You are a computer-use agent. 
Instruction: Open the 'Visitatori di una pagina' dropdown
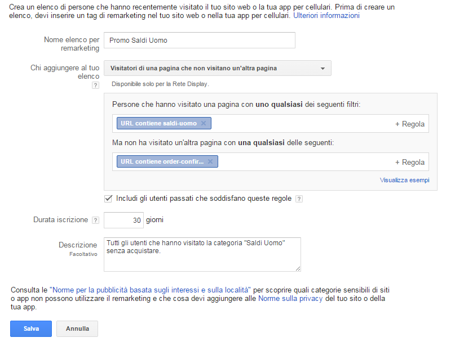tap(217, 68)
